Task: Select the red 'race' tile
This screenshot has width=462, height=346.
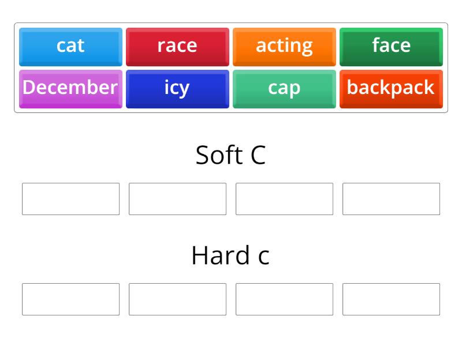Action: tap(177, 46)
